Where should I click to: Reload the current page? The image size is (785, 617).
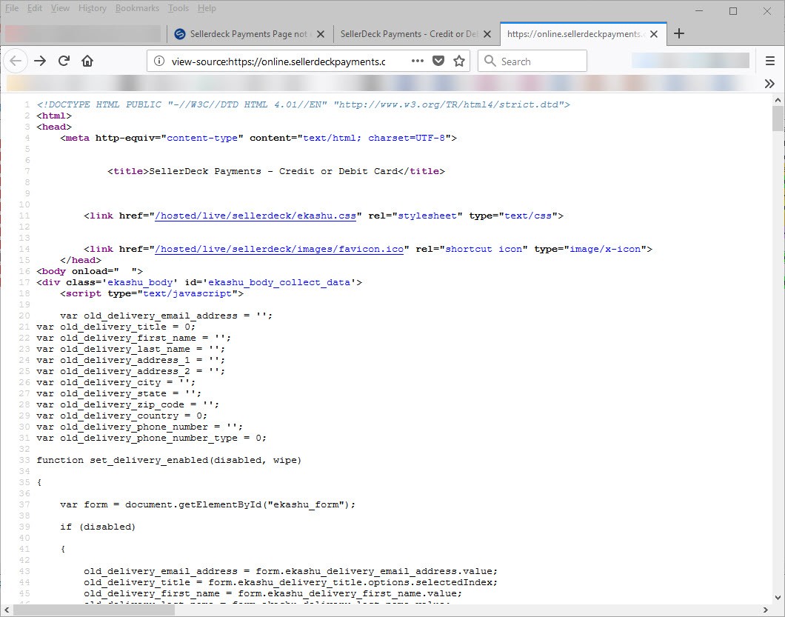[x=64, y=61]
